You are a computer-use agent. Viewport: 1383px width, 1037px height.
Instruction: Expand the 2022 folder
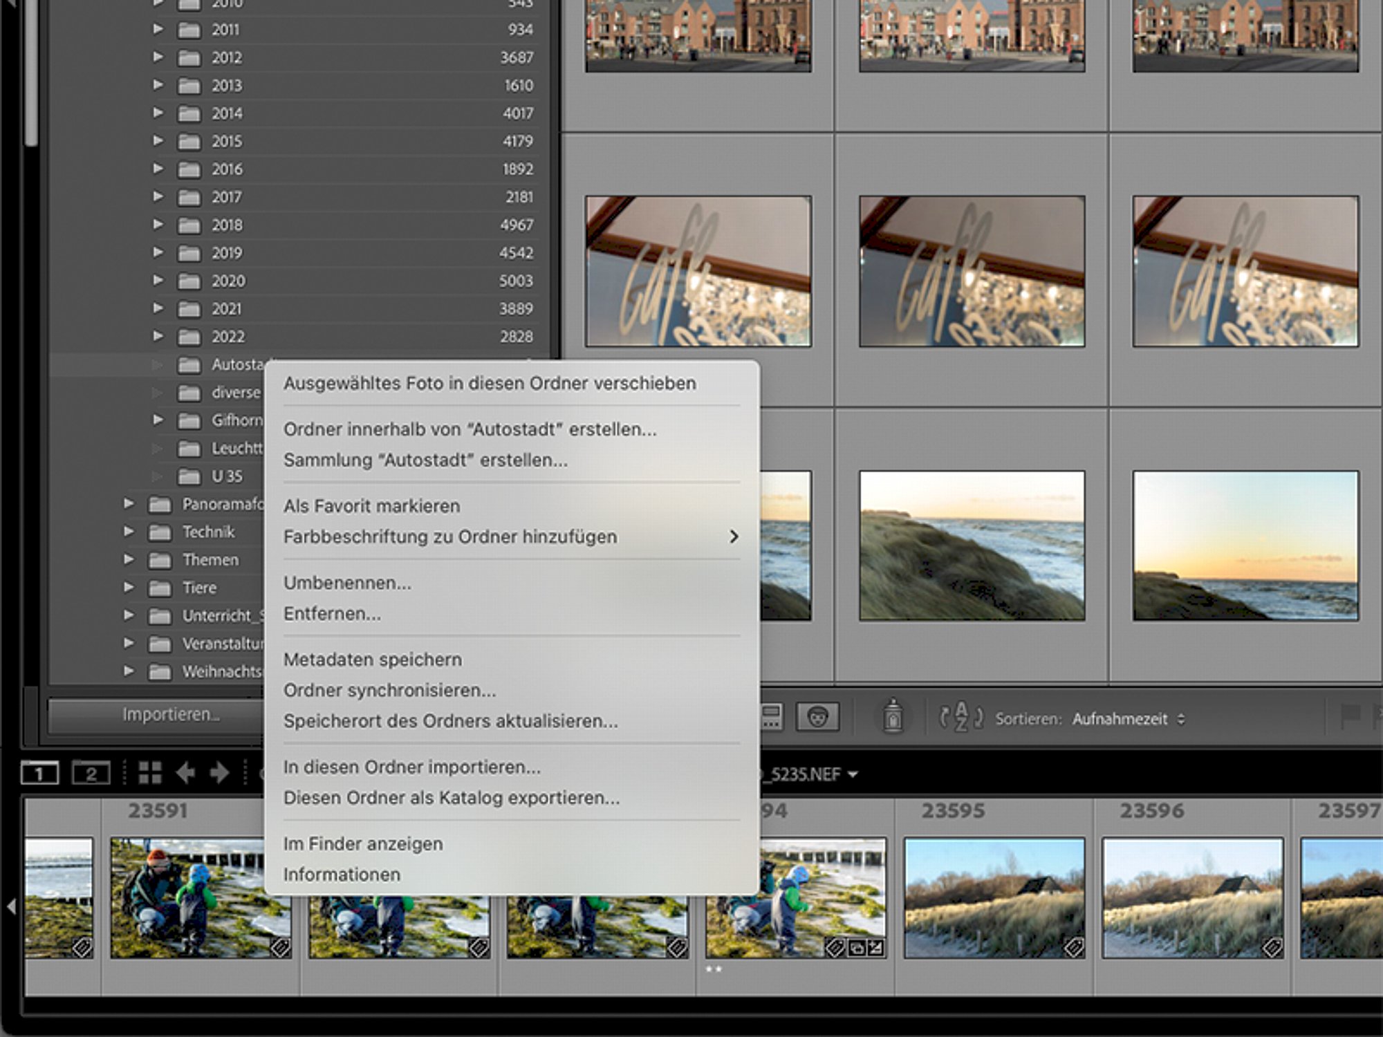point(158,336)
